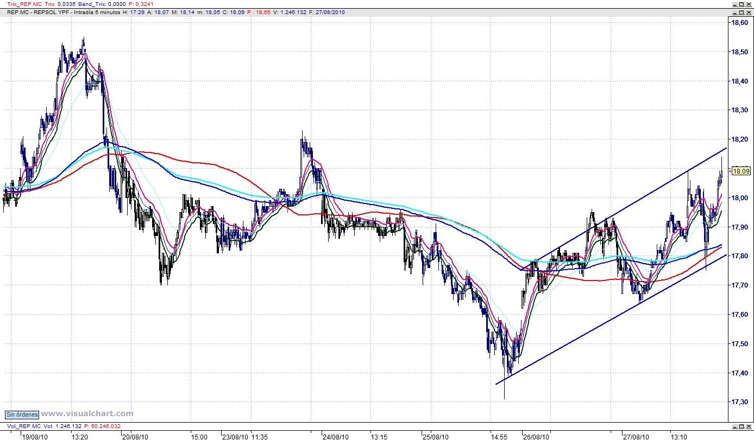This screenshot has height=440, width=754.
Task: Click the Trix_REP.MC header label
Action: point(21,4)
